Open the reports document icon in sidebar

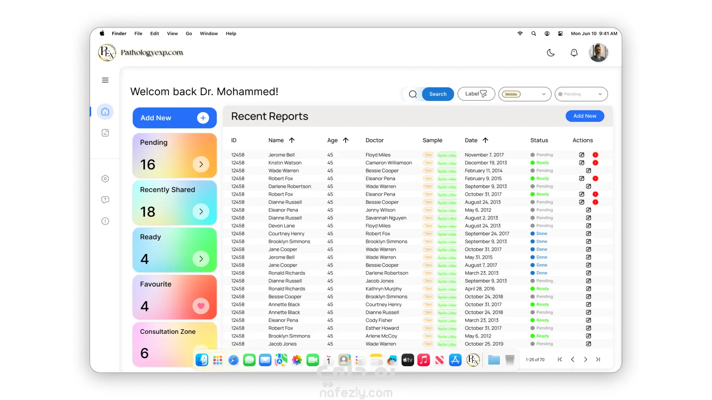105,133
